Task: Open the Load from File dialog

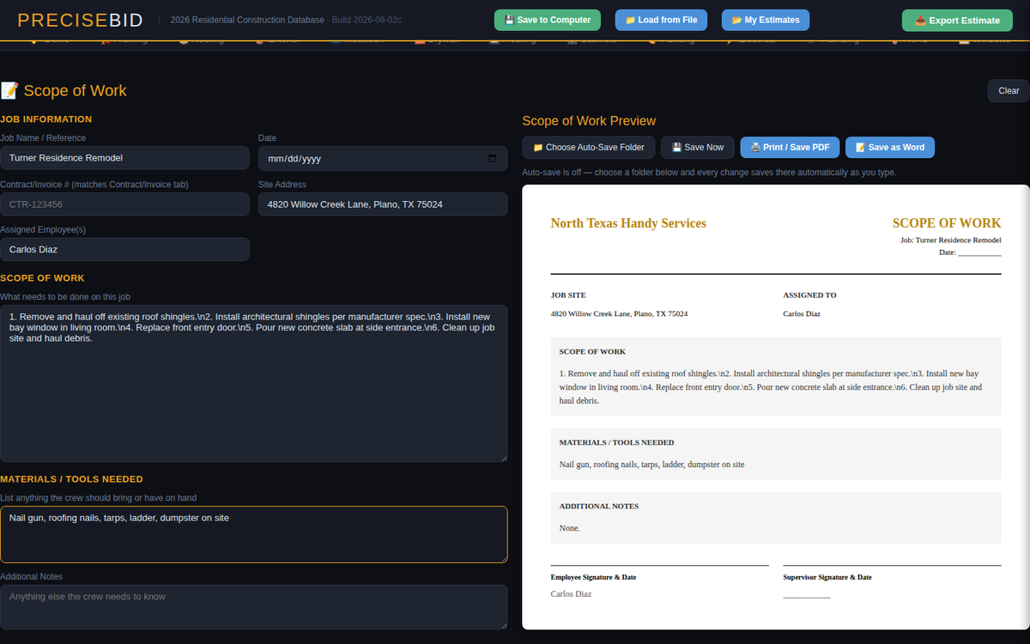Action: coord(661,20)
